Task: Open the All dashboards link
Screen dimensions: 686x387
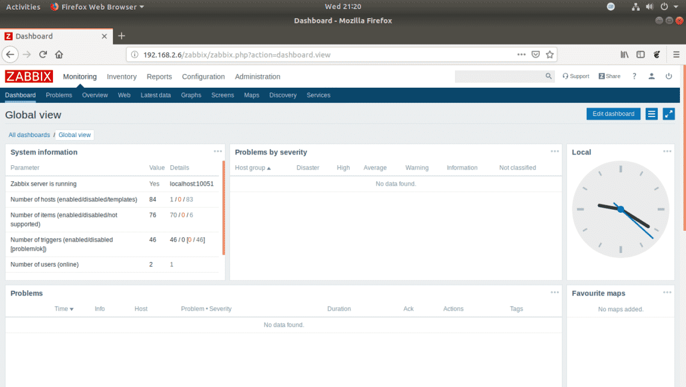Action: tap(29, 135)
